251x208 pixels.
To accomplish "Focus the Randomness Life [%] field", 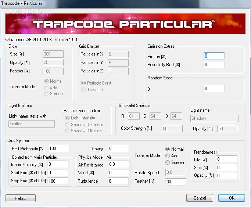I will click(226, 159).
